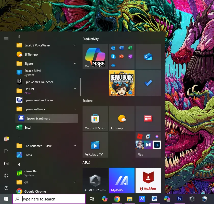Image resolution: width=214 pixels, height=204 pixels.
Task: Open the El Tiempo weather tile
Action: coord(122,118)
